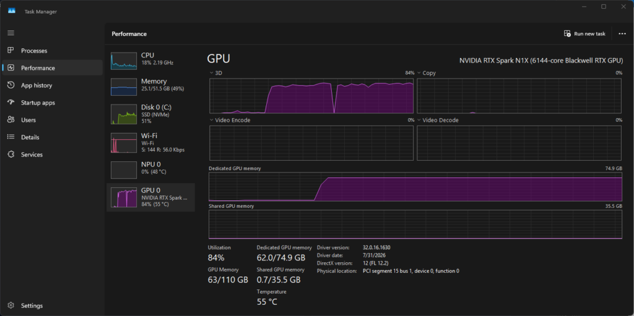Click the 25.1/51.5 GB (49%) memory text

pyautogui.click(x=163, y=89)
